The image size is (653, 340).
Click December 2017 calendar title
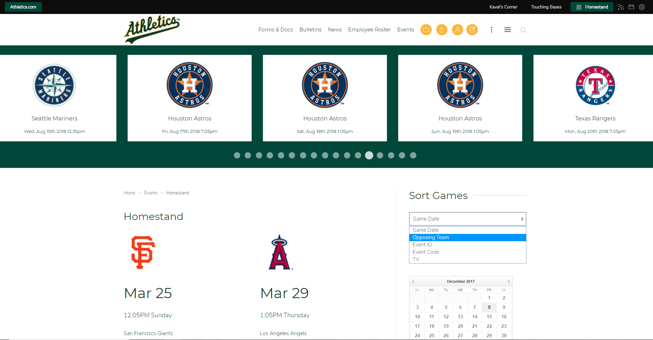(x=461, y=281)
